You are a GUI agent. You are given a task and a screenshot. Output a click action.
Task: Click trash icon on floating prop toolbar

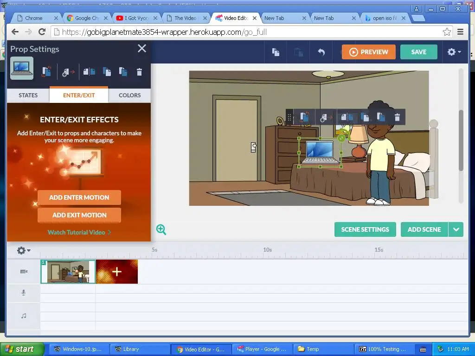coord(397,117)
